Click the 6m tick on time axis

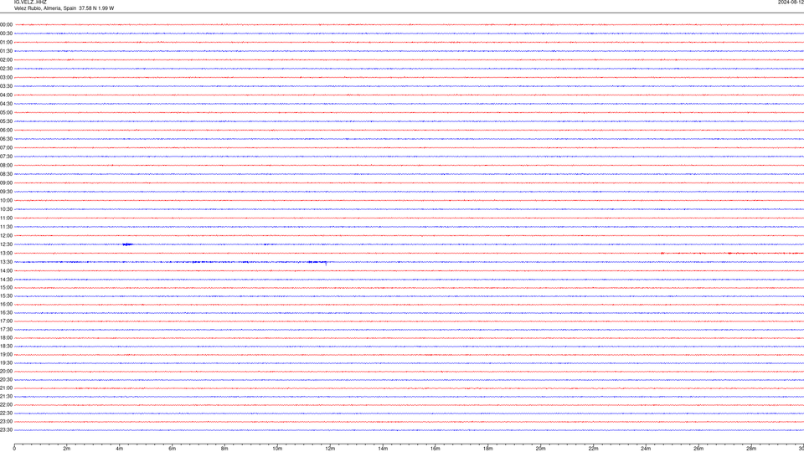(173, 449)
